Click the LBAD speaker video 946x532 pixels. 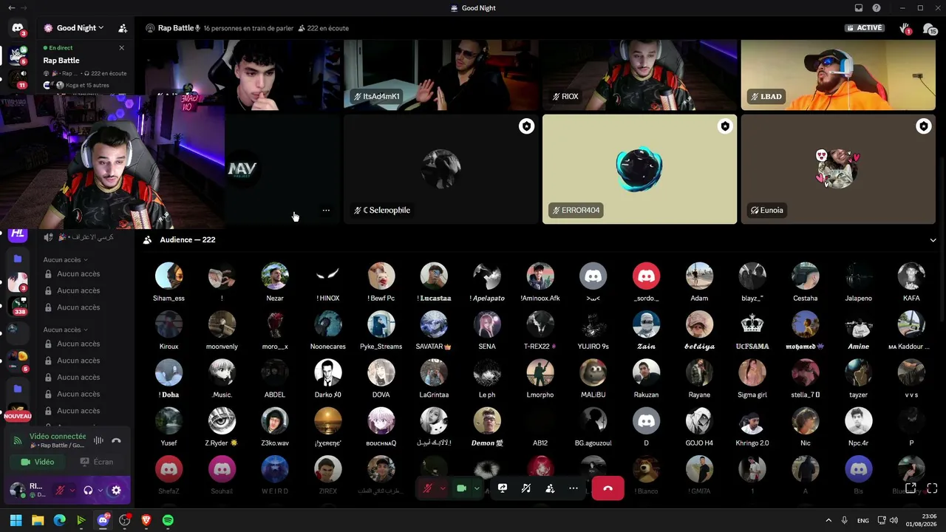tap(838, 75)
